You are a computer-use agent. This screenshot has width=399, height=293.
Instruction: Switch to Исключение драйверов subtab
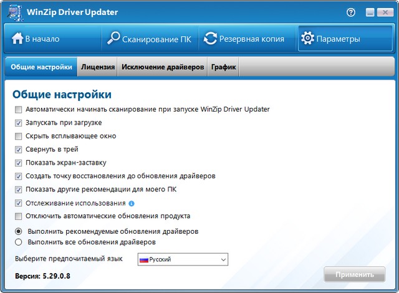(x=163, y=67)
